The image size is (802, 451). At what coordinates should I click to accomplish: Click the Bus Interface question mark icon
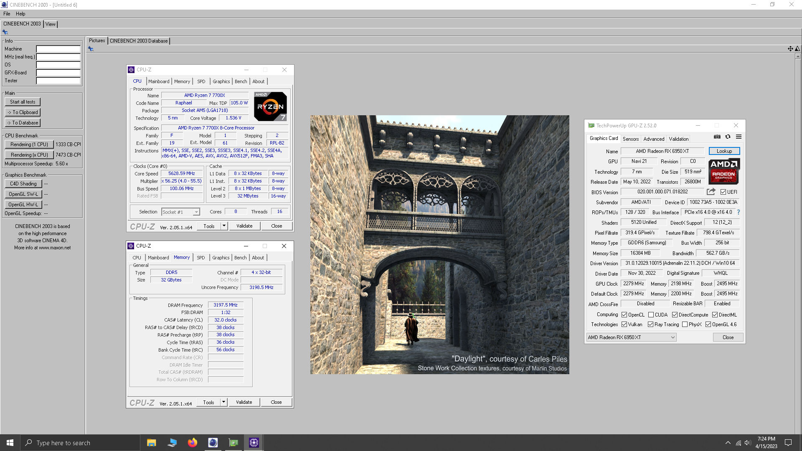(739, 212)
